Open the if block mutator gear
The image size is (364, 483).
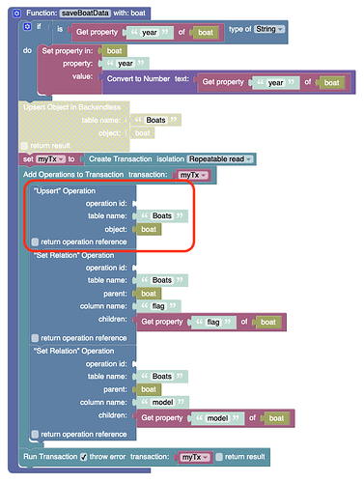click(x=28, y=27)
